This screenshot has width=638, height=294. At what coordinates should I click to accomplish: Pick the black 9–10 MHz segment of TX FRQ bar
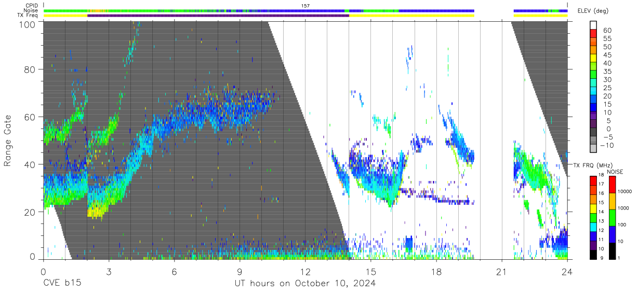click(593, 255)
